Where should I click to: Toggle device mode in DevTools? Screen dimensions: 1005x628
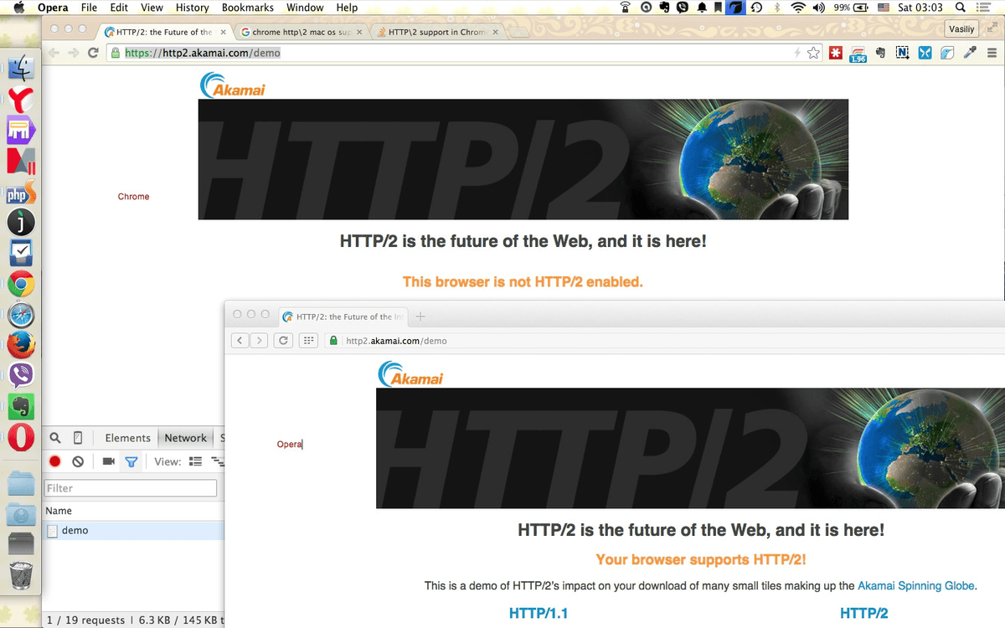point(78,438)
